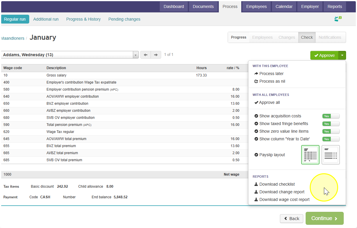Expand the Addams, Wednesday employee selector
357x228 pixels.
click(x=70, y=55)
